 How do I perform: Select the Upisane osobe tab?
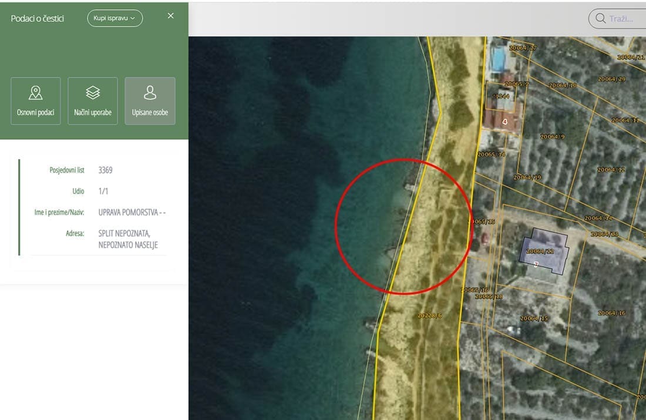[x=150, y=101]
